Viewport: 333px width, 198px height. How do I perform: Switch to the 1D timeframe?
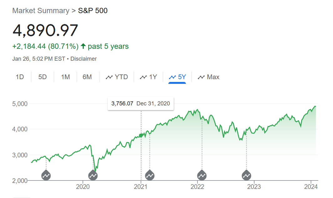point(19,77)
